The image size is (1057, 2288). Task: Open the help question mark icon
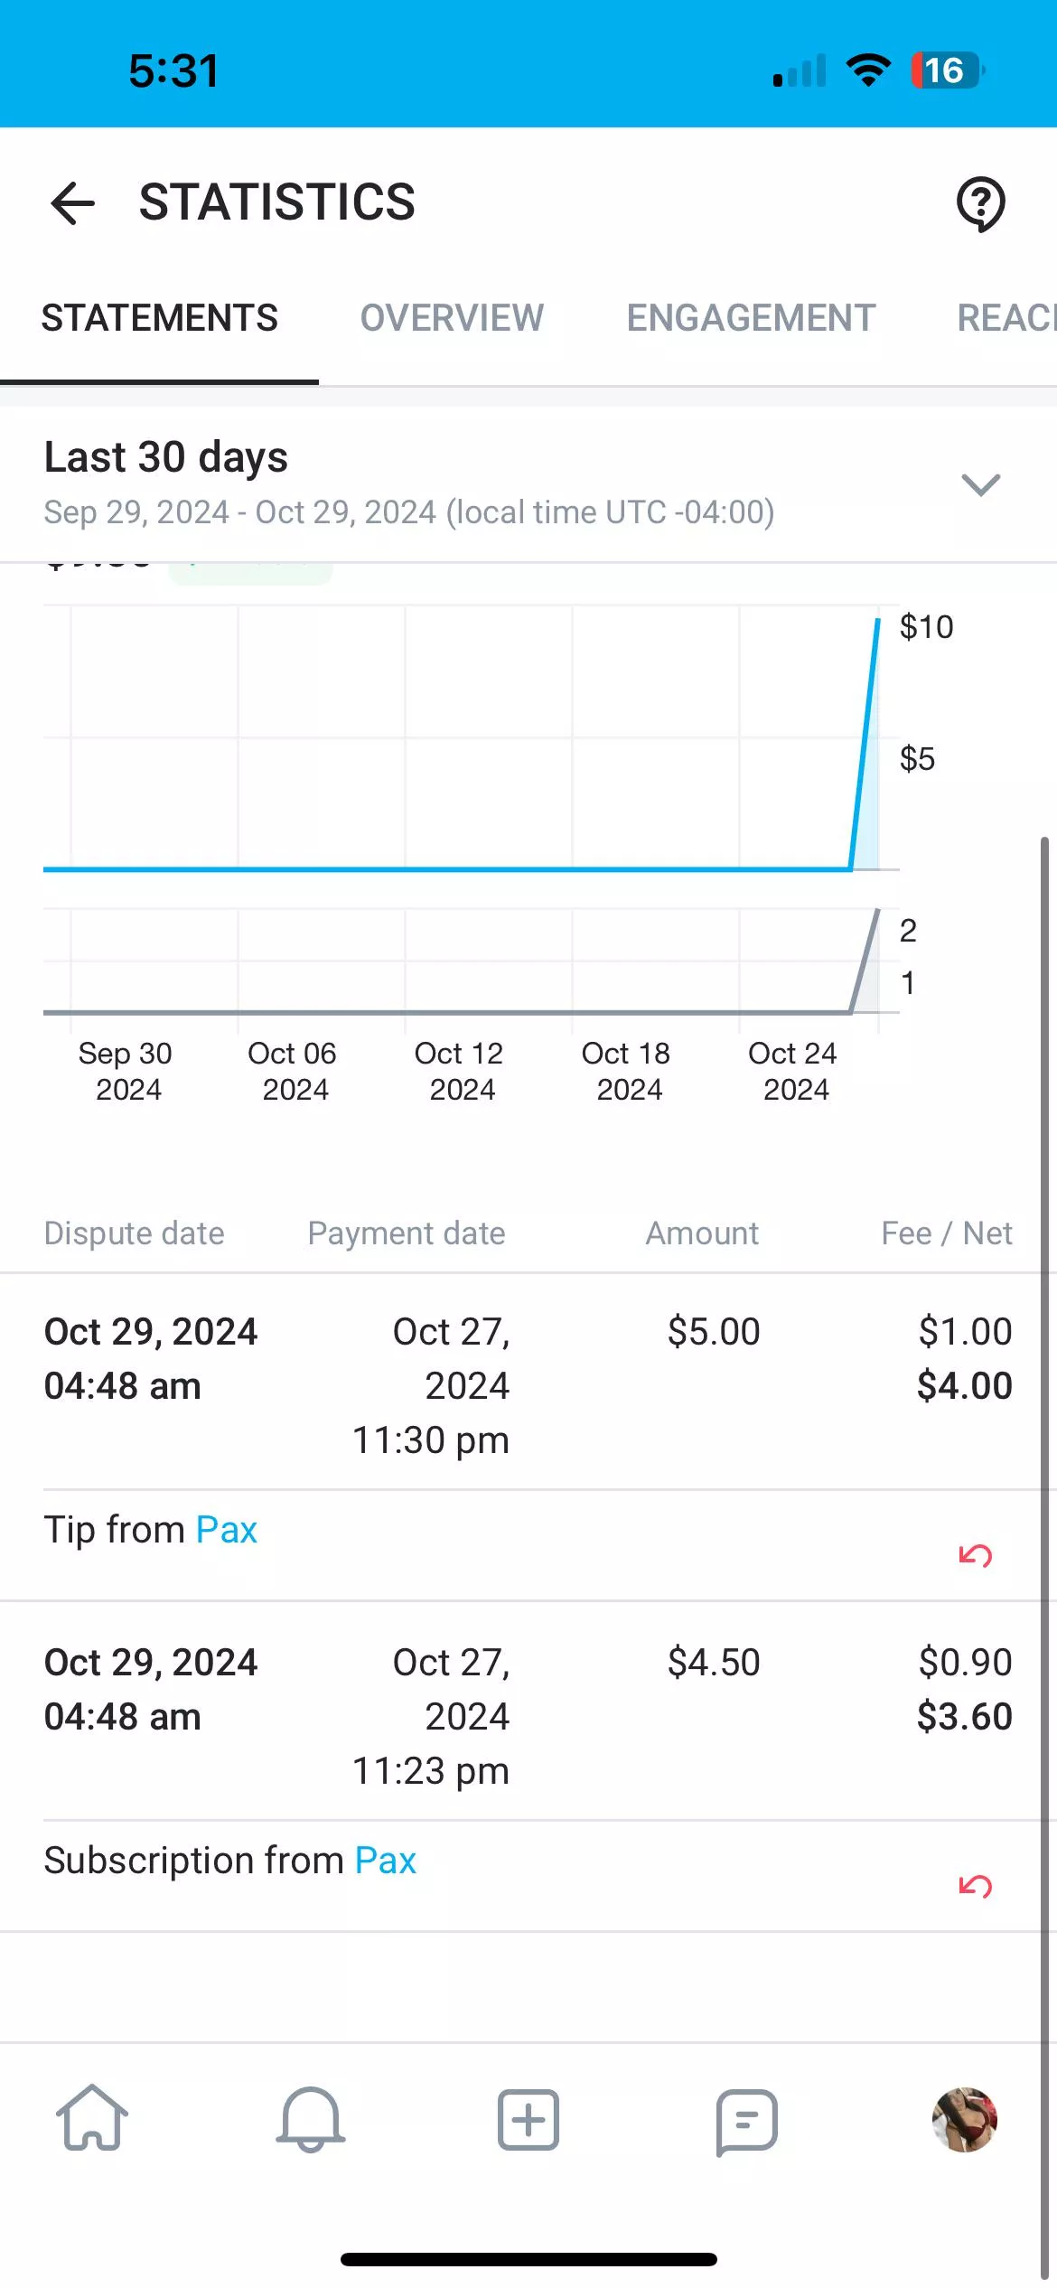tap(980, 204)
